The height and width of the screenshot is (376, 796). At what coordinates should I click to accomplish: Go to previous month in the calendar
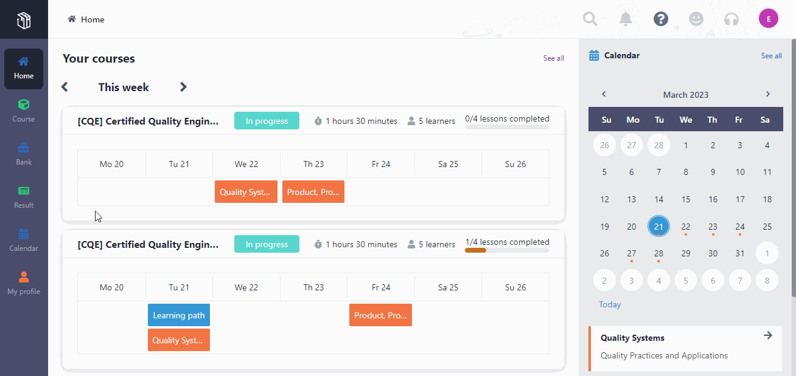tap(604, 94)
